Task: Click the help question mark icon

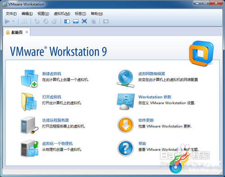Action: [x=126, y=148]
